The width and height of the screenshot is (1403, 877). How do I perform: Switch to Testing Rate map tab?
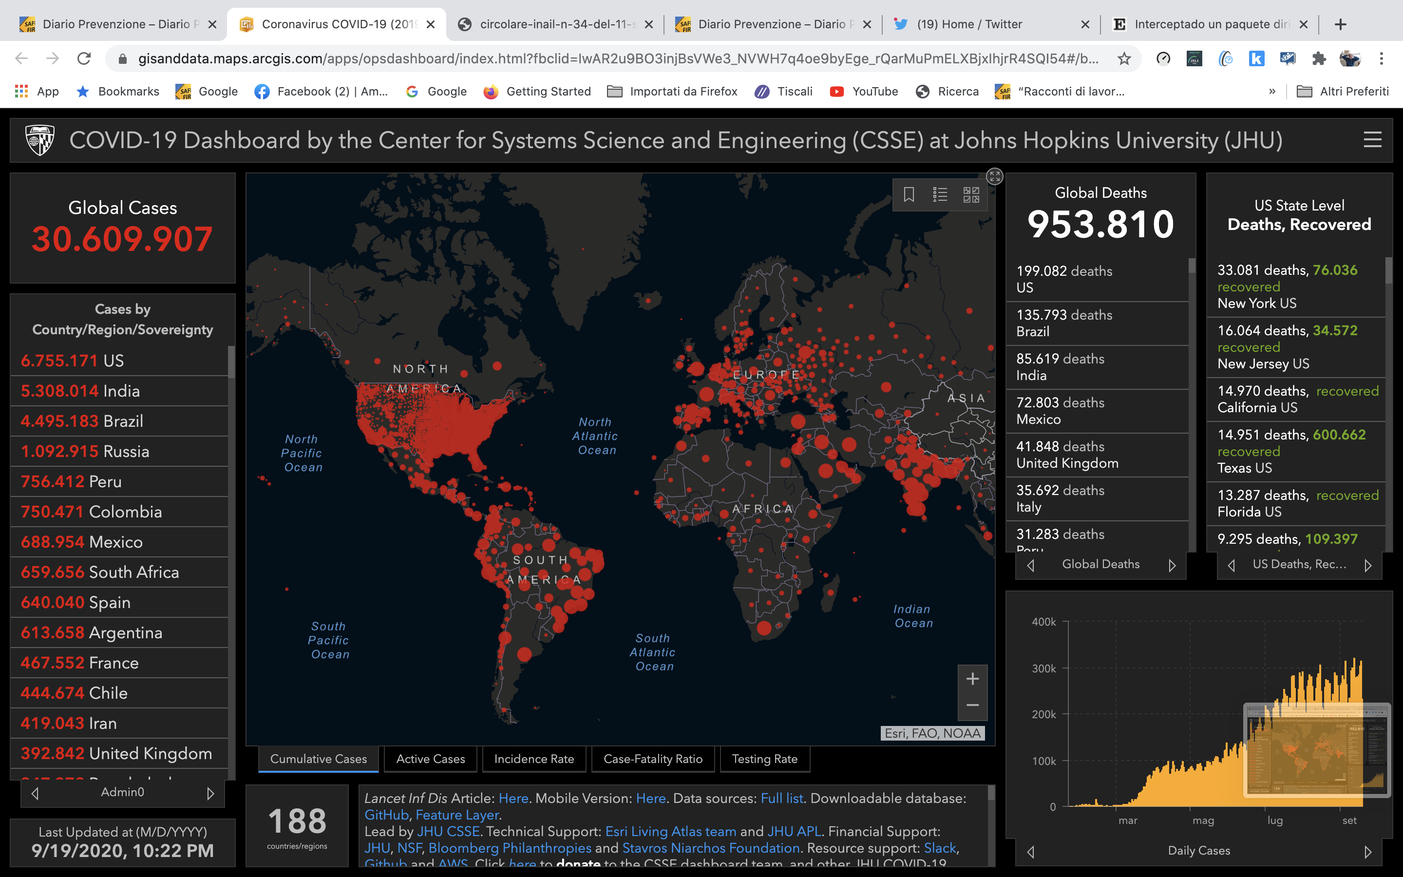coord(765,759)
